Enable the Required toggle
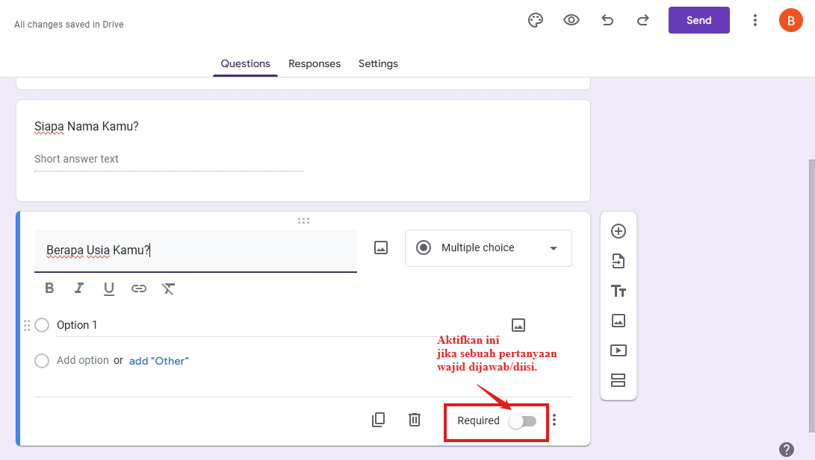The height and width of the screenshot is (460, 815). (522, 421)
